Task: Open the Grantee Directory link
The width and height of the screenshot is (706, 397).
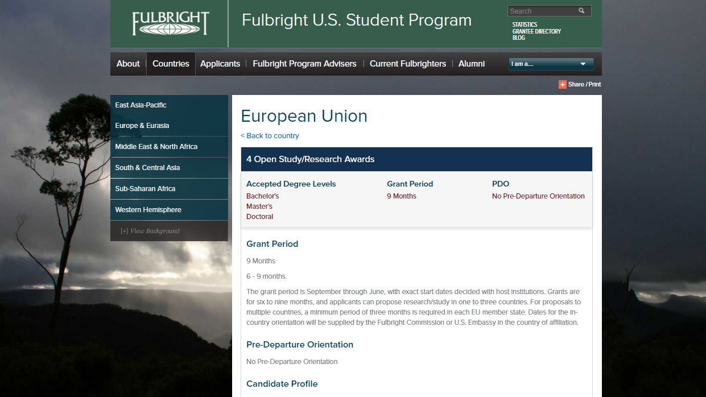Action: tap(536, 31)
